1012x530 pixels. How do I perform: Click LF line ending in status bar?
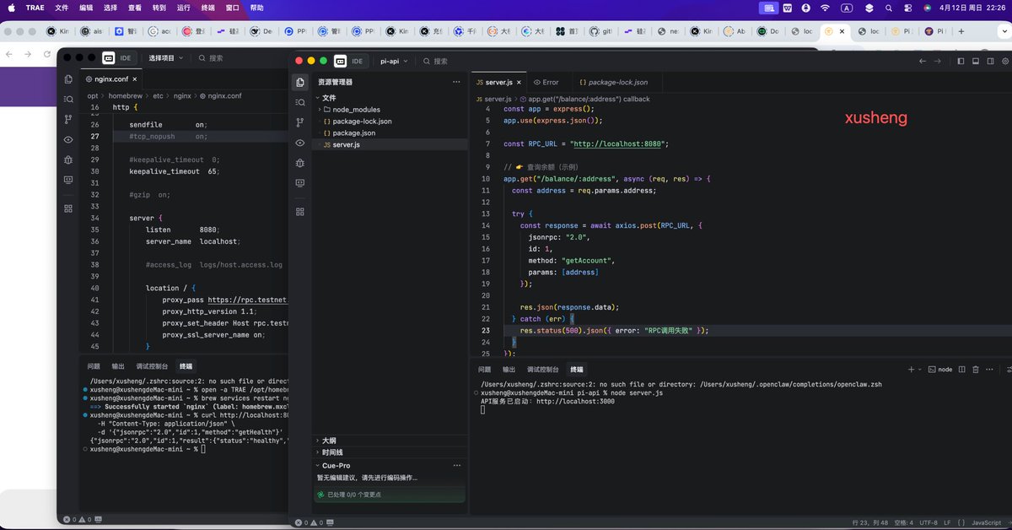coord(947,523)
